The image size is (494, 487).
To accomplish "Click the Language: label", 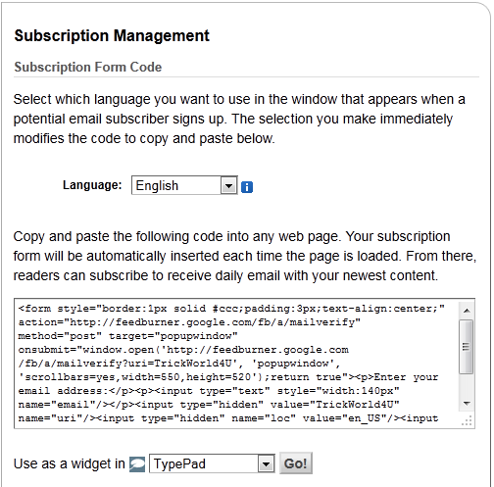I will point(92,185).
